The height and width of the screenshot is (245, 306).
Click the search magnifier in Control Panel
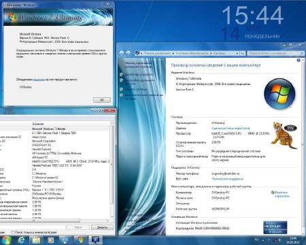point(301,53)
